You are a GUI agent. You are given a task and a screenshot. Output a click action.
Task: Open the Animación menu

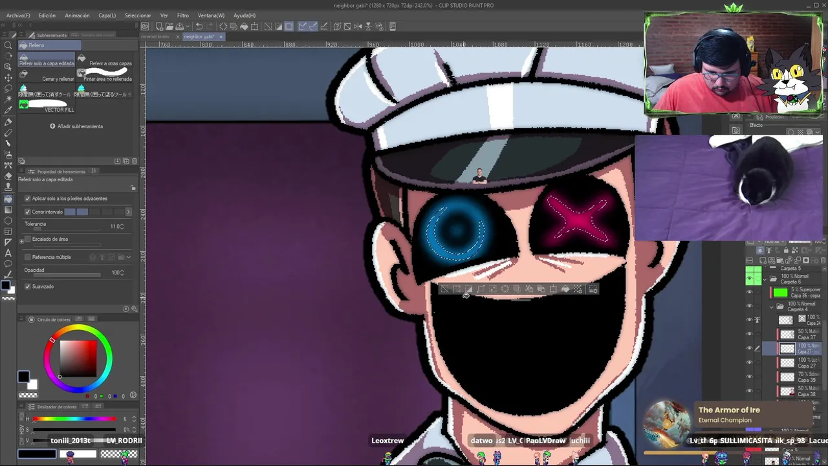[x=77, y=15]
